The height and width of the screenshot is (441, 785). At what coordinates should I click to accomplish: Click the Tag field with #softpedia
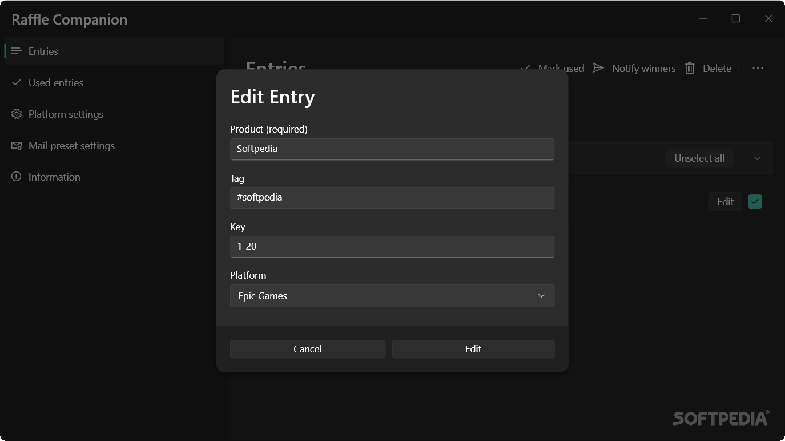[392, 197]
